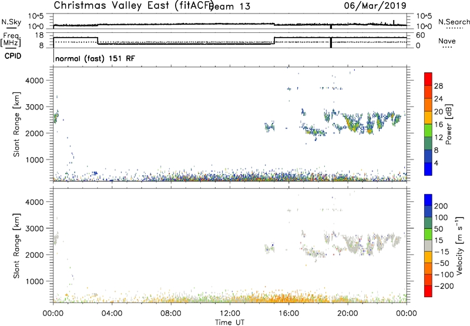
Task: Click the '18' frequency axis value
Action: [x=39, y=35]
